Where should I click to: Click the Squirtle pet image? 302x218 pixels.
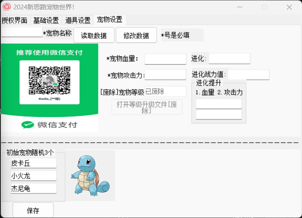tap(90, 176)
